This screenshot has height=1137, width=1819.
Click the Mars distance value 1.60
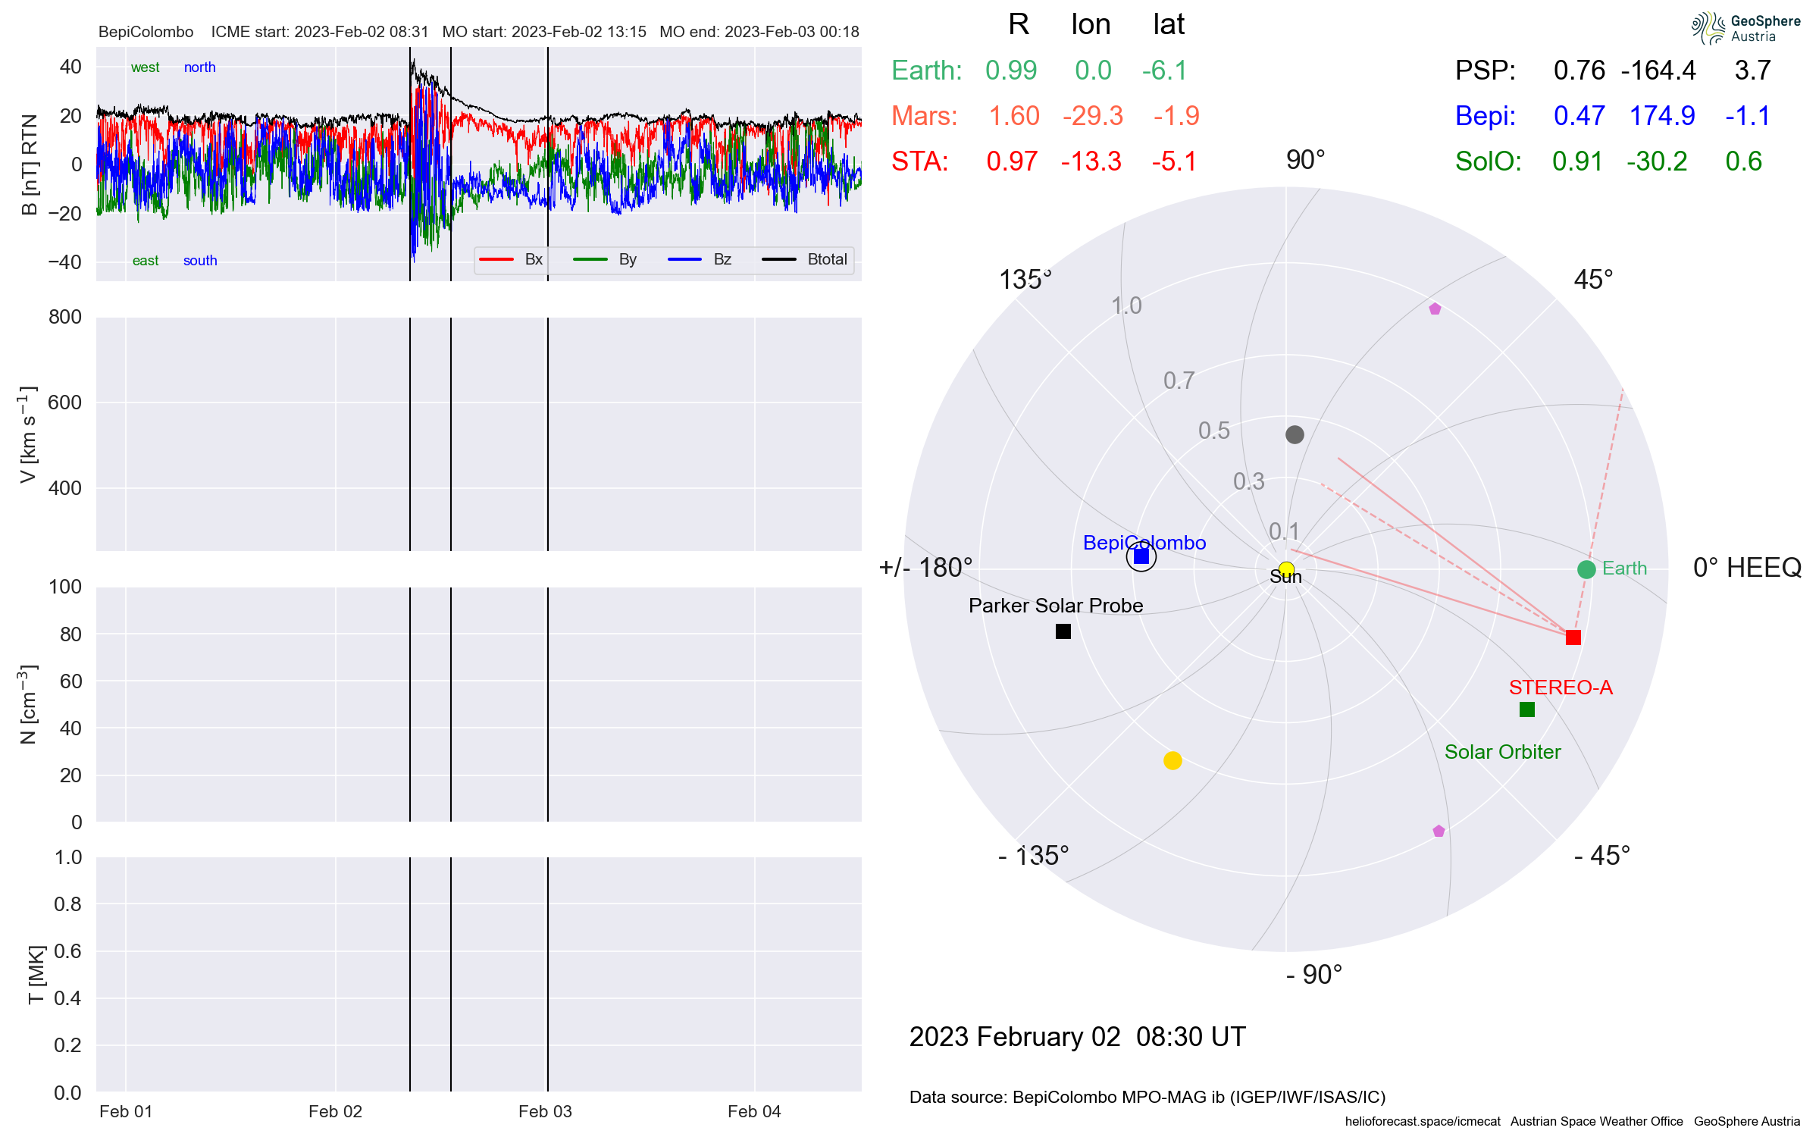point(1014,116)
